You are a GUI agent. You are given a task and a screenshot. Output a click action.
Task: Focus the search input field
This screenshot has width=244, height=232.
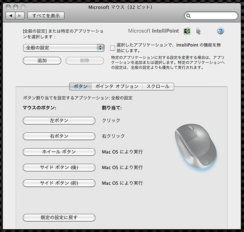211,15
